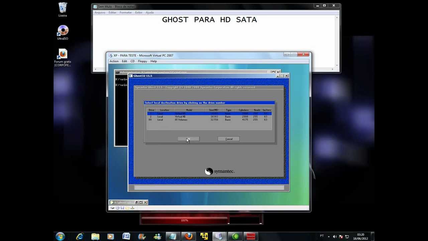The image size is (428, 241).
Task: Click the floppy icon in Virtual PC status bar
Action: coord(122,208)
